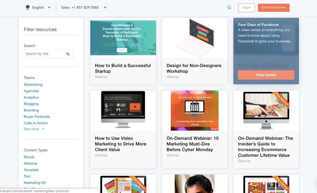Filter by Blogging topic
The width and height of the screenshot is (317, 193).
31,104
